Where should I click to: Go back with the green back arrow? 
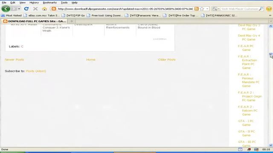pyautogui.click(x=6, y=8)
